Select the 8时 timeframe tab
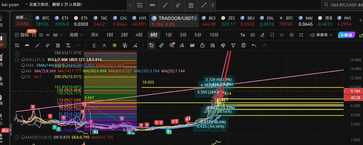363x145 pixels. click(x=154, y=35)
